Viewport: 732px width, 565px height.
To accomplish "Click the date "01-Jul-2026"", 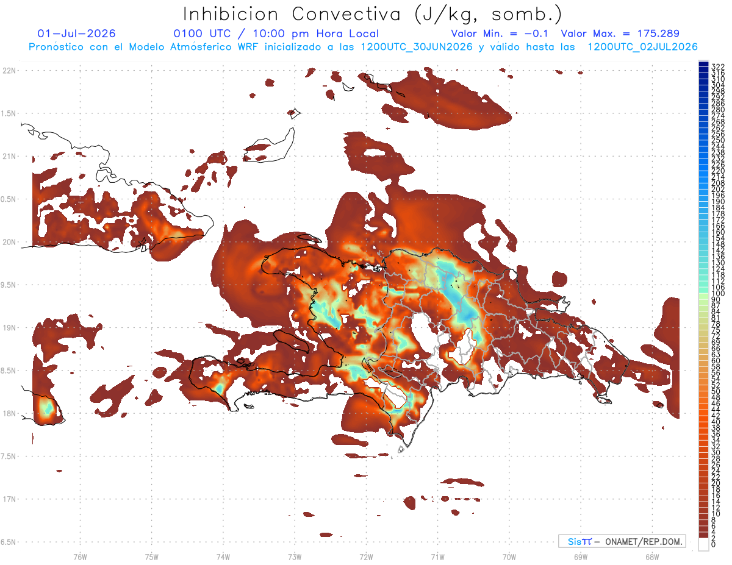I will (76, 34).
